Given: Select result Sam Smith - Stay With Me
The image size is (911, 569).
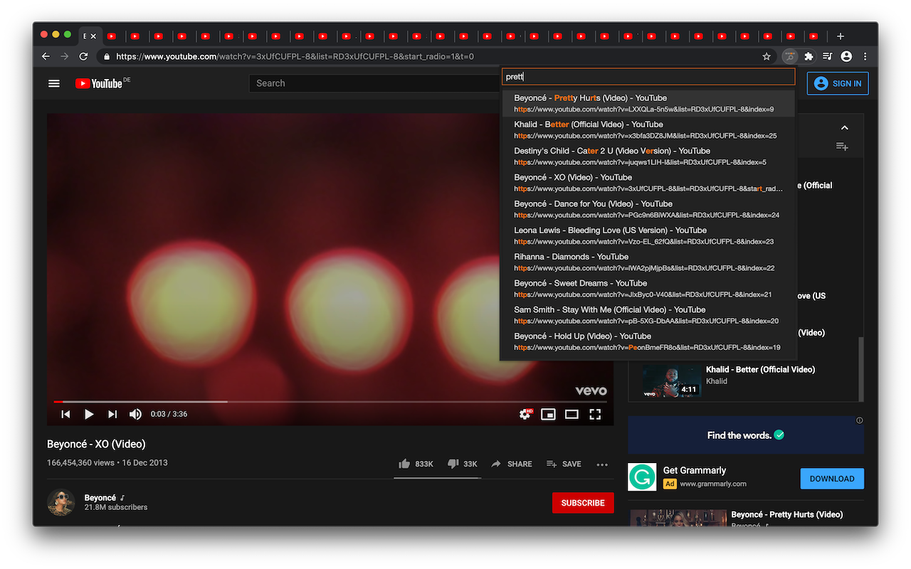Looking at the screenshot, I should pyautogui.click(x=648, y=315).
